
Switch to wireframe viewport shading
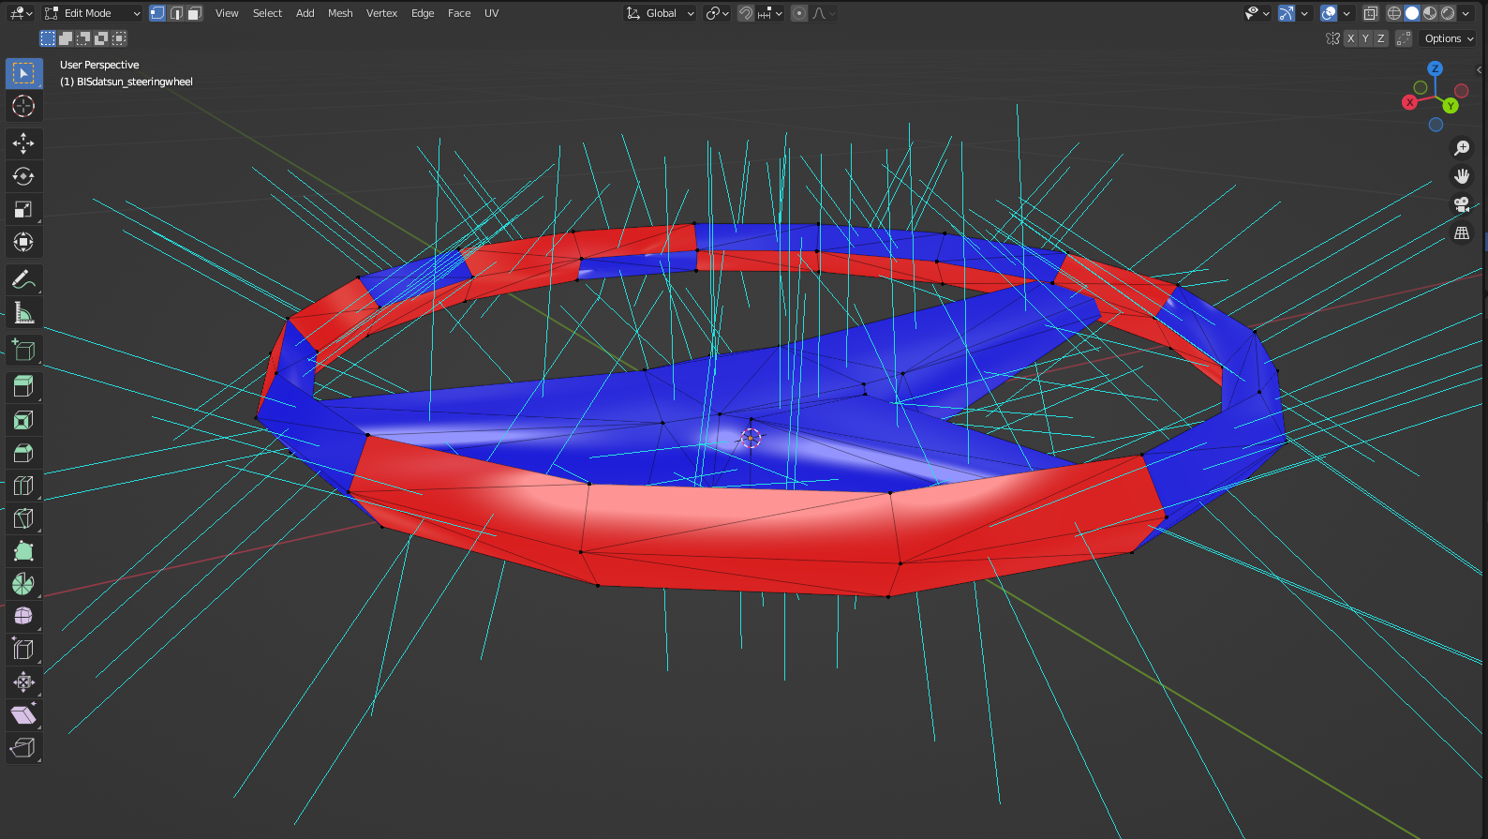pyautogui.click(x=1394, y=13)
